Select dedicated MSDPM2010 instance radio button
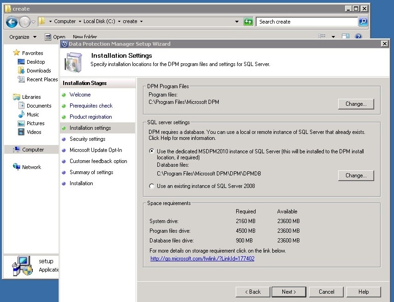Screen dimensions: 394x302 coord(151,151)
